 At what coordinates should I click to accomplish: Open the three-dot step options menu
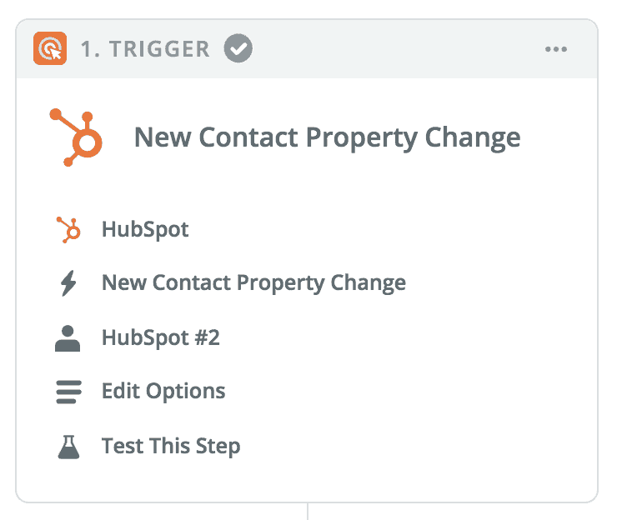(x=556, y=49)
